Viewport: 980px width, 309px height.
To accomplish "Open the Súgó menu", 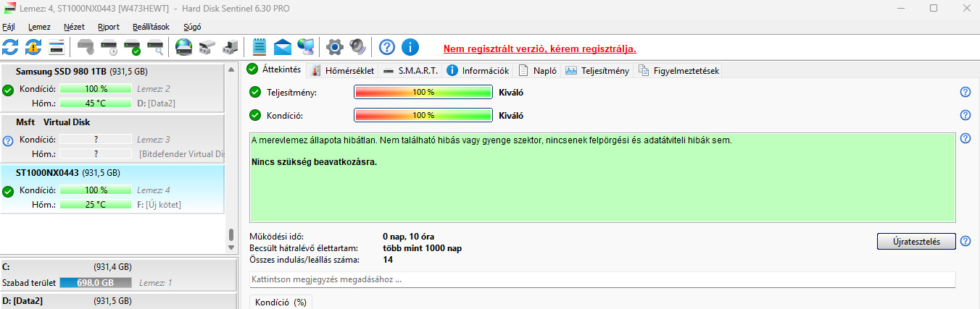I will (192, 27).
